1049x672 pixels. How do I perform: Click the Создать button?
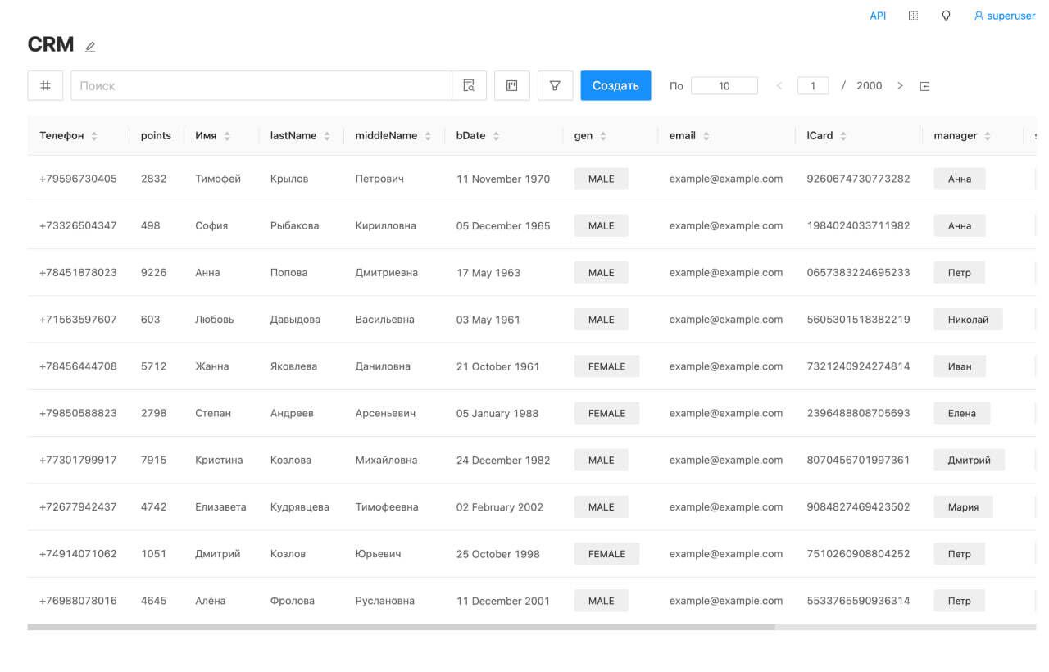[615, 85]
